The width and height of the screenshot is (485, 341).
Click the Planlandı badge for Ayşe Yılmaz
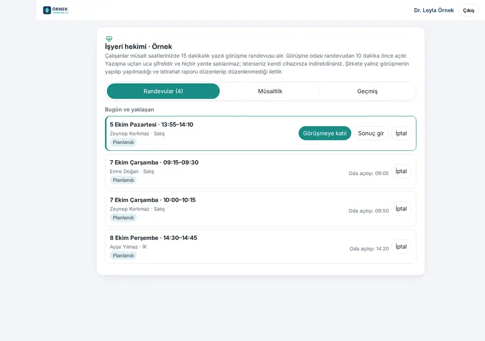click(123, 255)
